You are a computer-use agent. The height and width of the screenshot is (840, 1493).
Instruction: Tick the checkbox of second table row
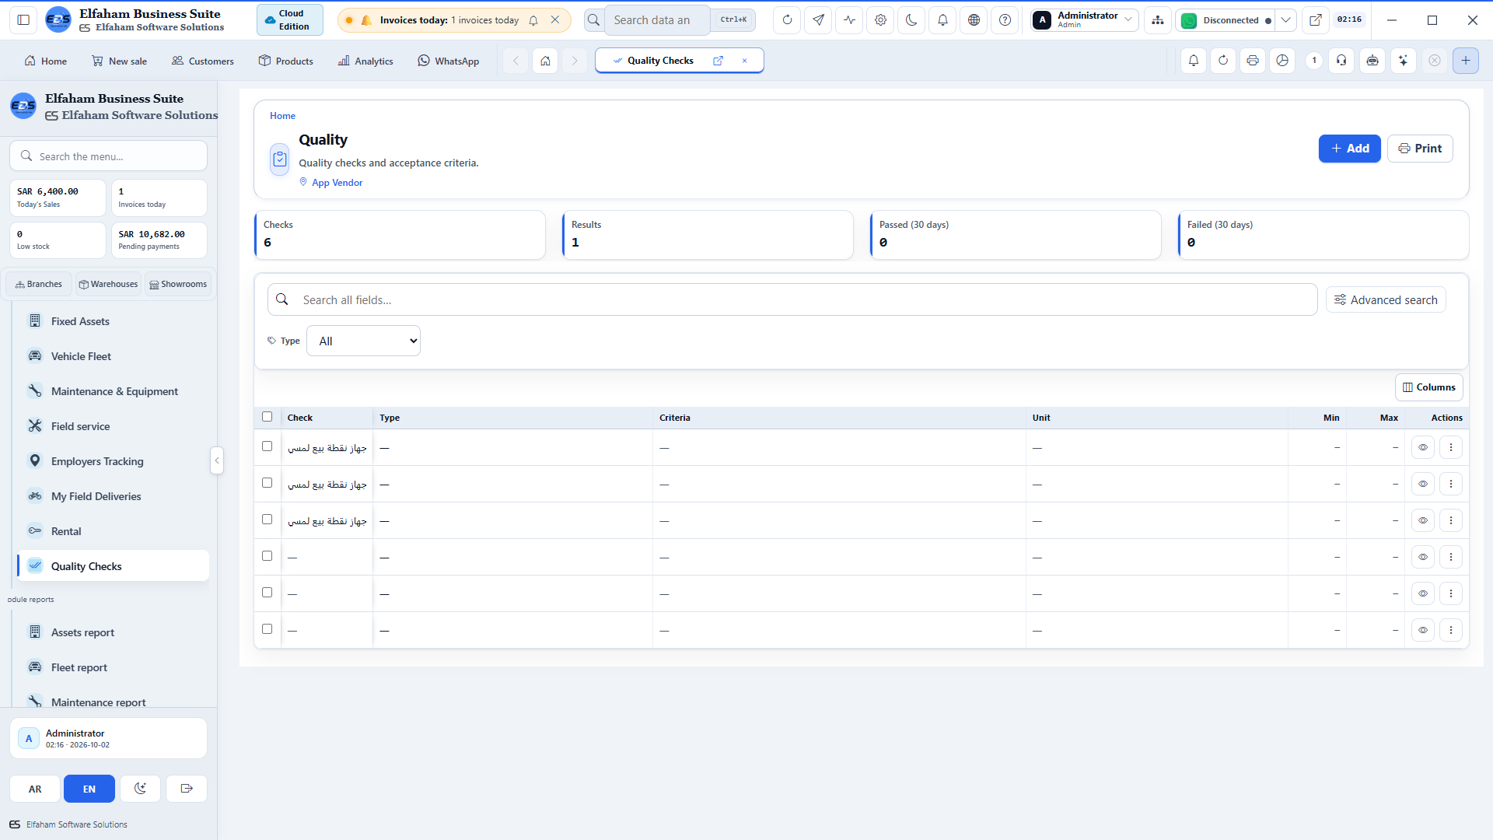click(267, 483)
